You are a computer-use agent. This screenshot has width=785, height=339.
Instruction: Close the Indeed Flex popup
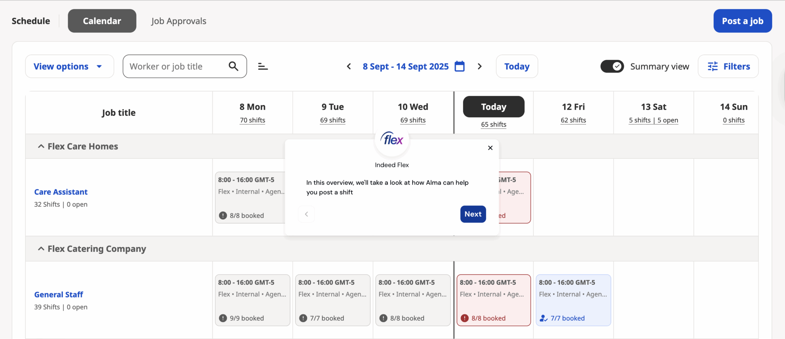[490, 148]
